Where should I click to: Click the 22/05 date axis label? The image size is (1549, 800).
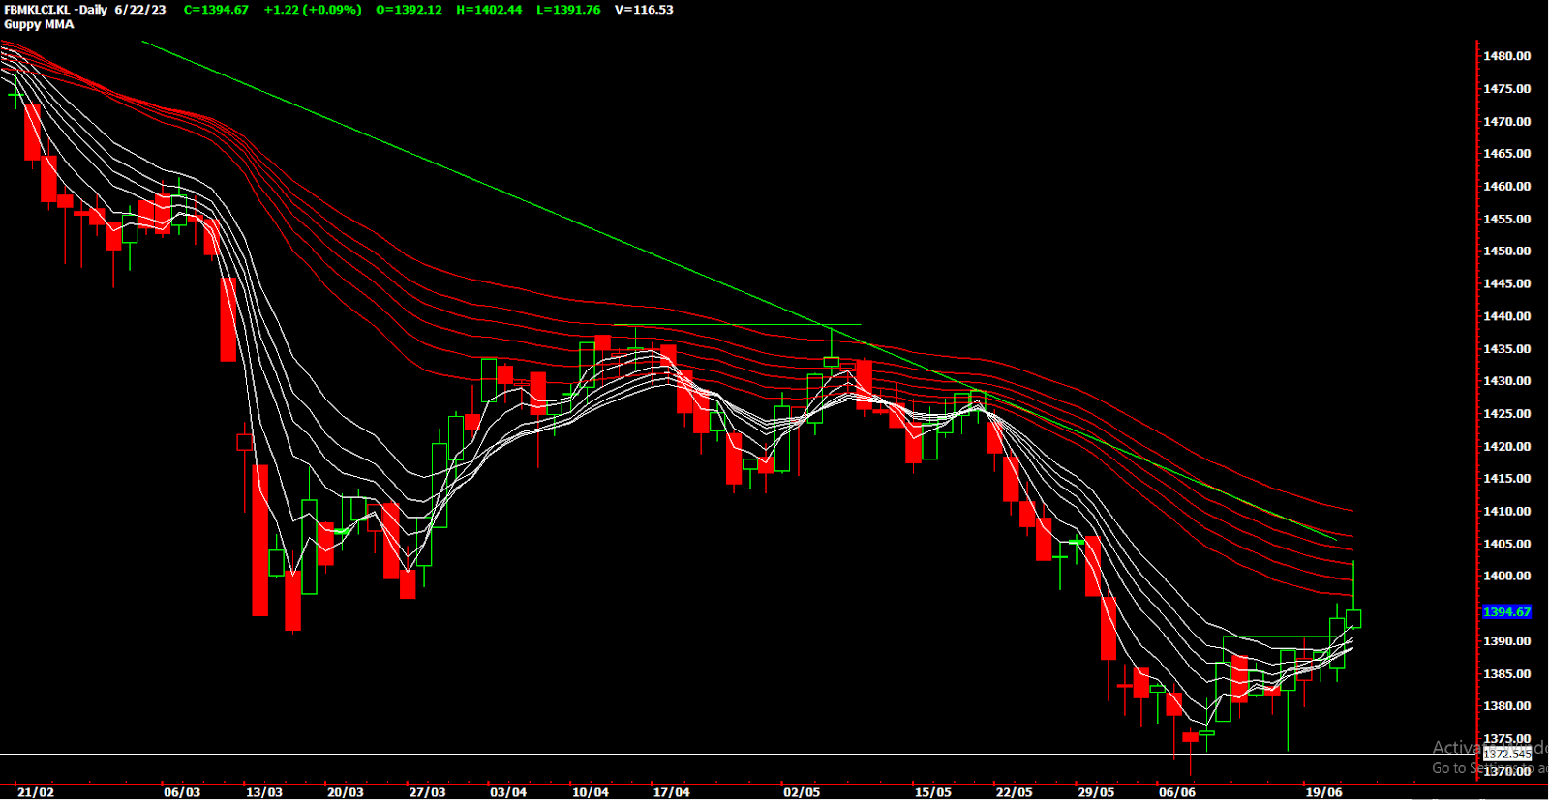(x=1015, y=792)
